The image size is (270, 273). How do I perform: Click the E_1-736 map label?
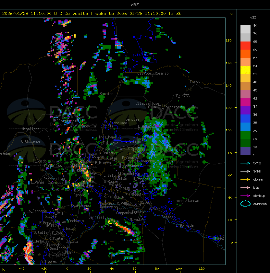coord(183,96)
